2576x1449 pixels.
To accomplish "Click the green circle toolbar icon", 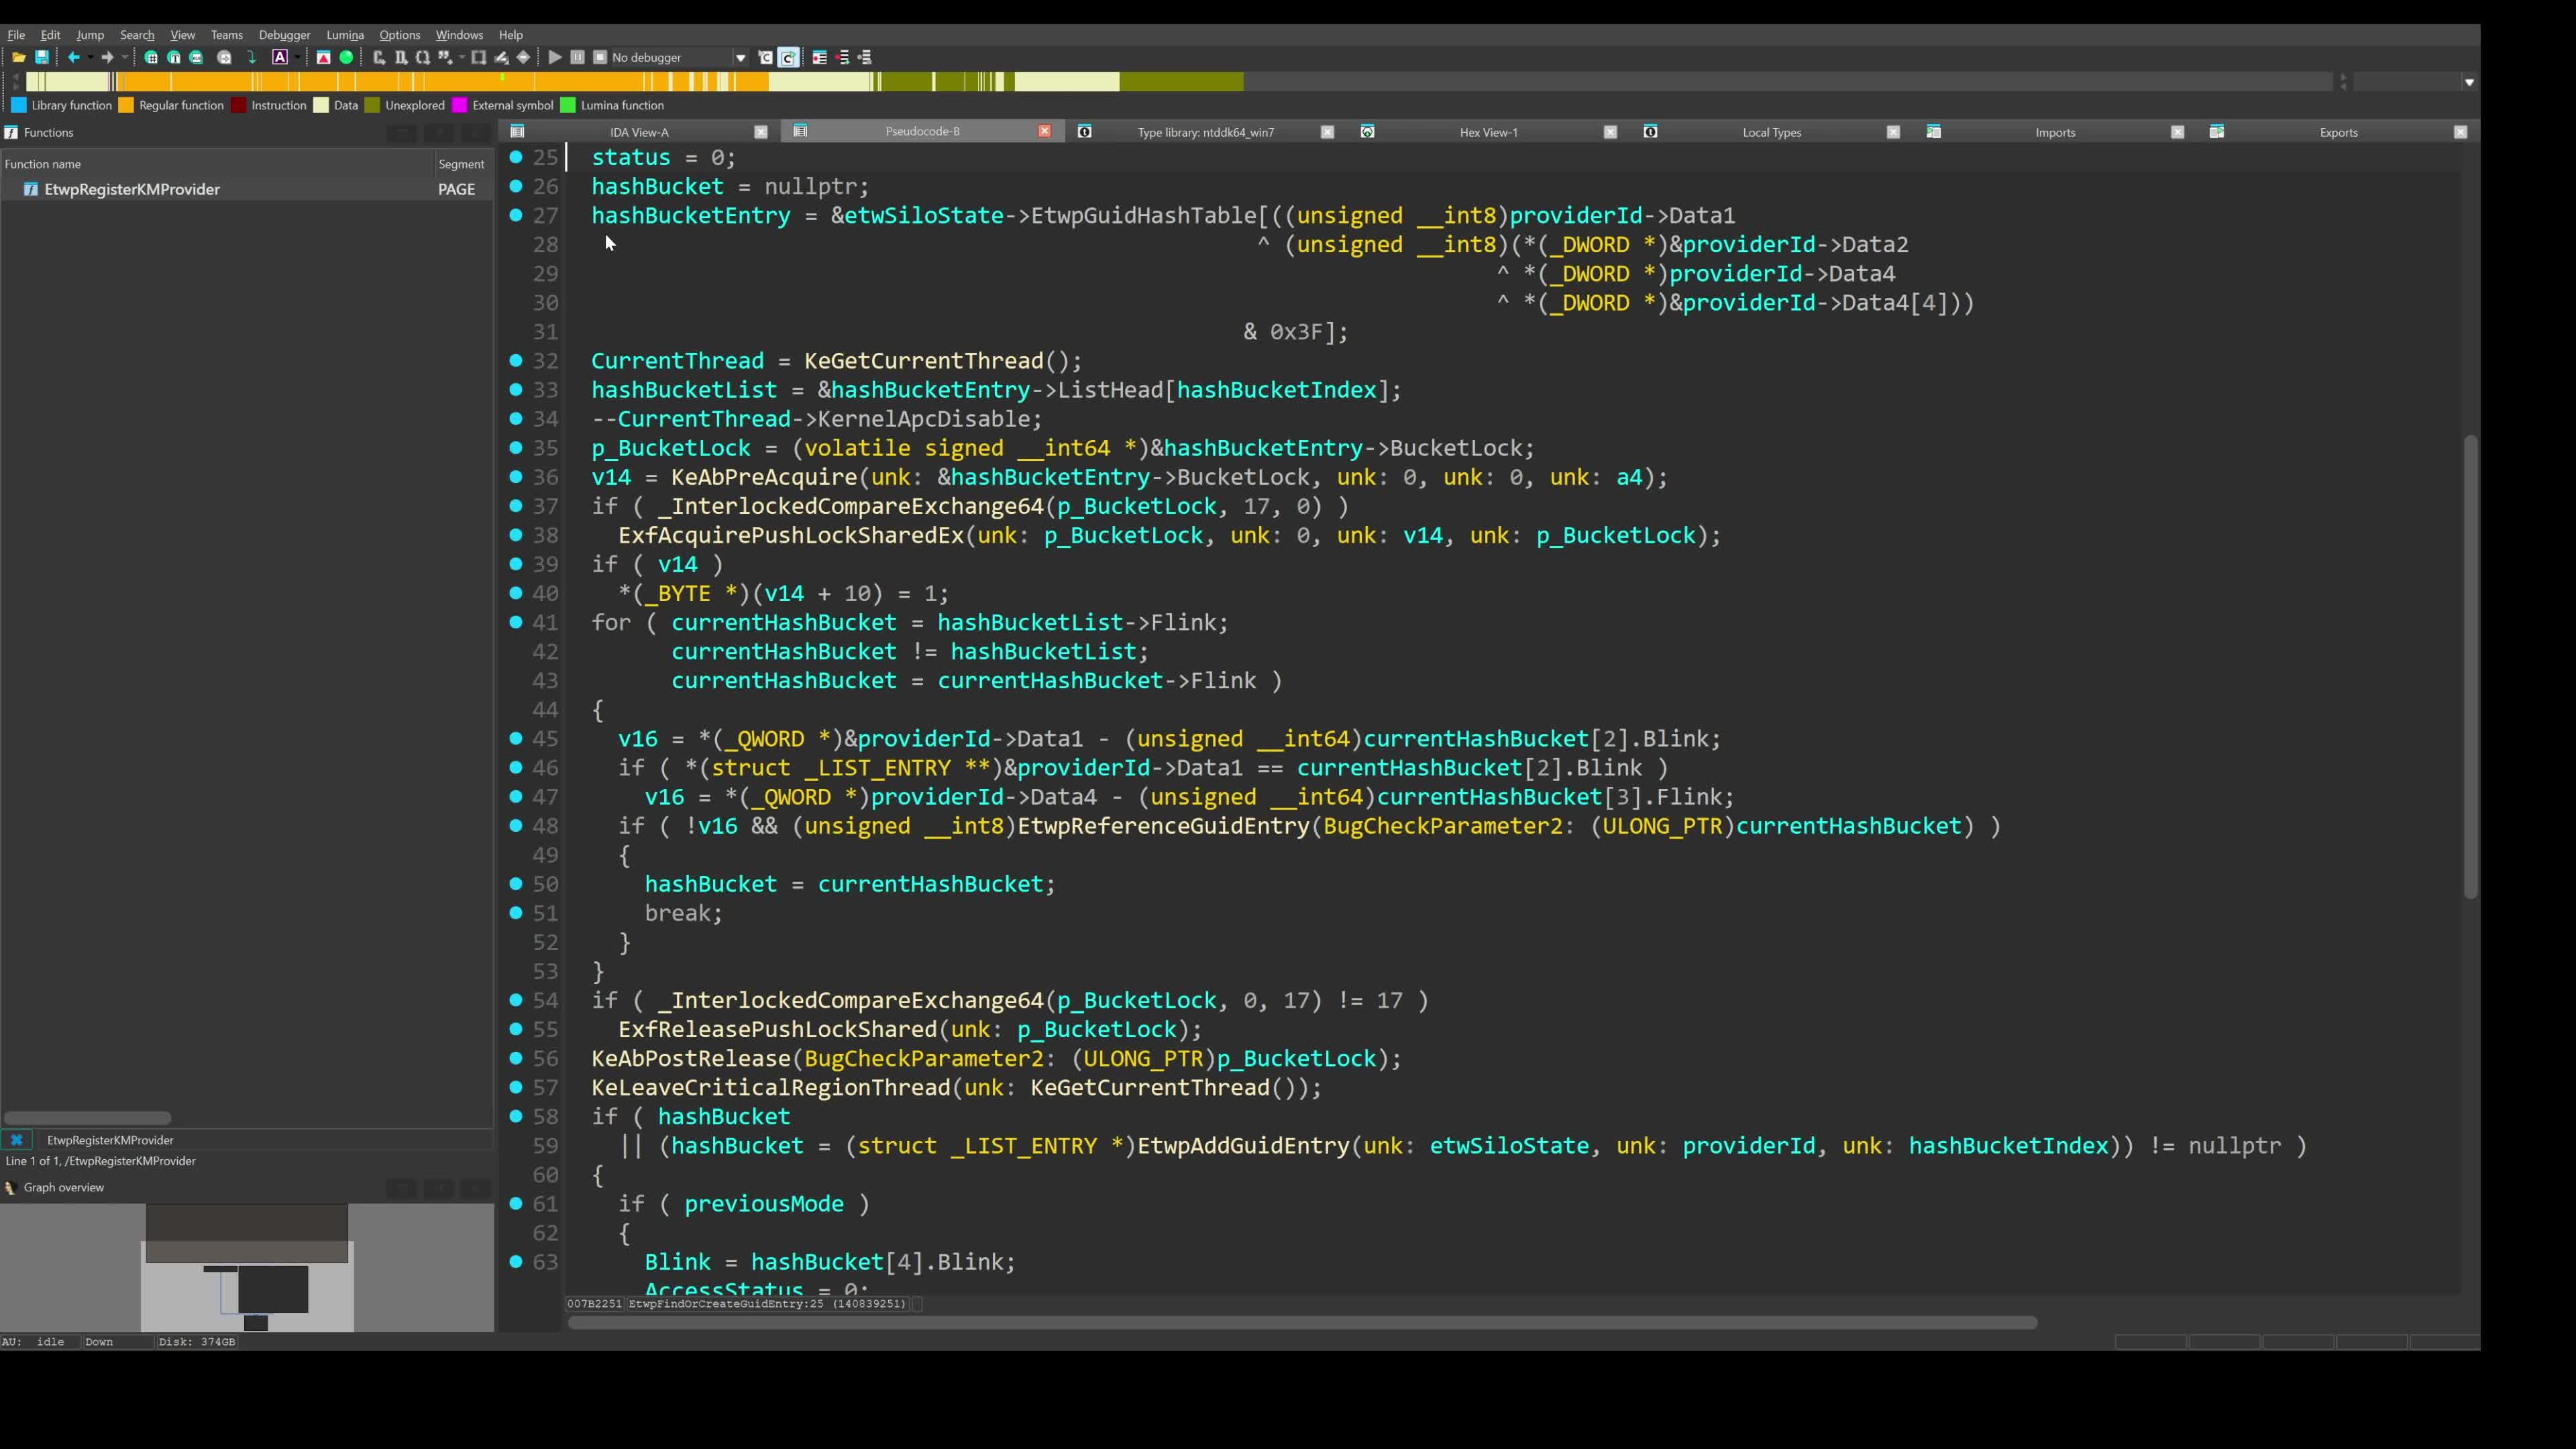I will (346, 58).
